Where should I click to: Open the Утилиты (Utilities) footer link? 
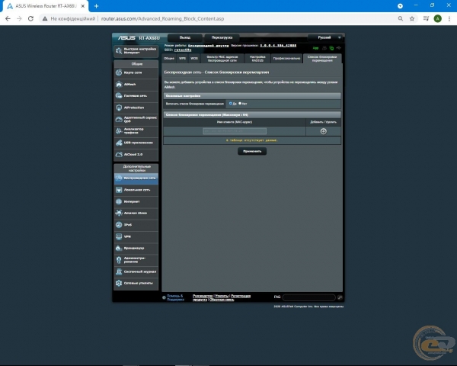[x=222, y=296]
